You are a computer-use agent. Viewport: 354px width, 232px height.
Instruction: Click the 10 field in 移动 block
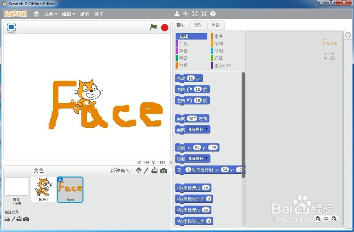tap(191, 78)
